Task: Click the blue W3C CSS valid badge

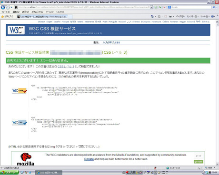Action: pos(20,122)
